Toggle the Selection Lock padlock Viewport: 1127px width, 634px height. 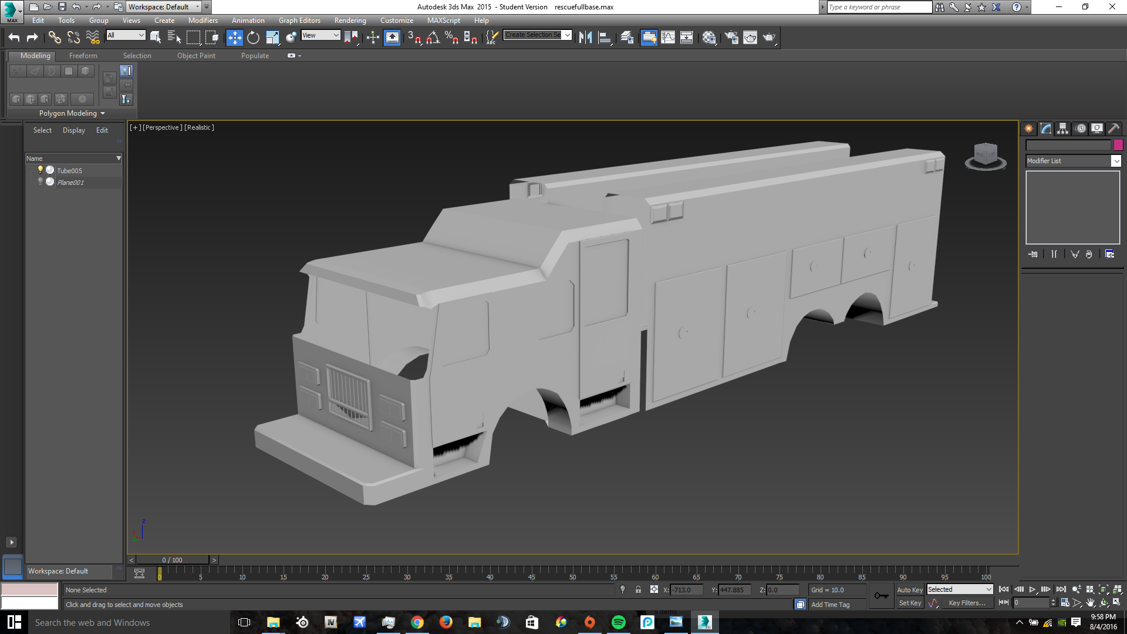coord(638,589)
